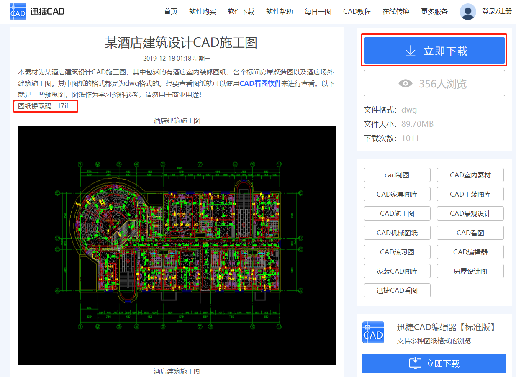
Task: Open the 房屋设计图 tag
Action: (470, 271)
